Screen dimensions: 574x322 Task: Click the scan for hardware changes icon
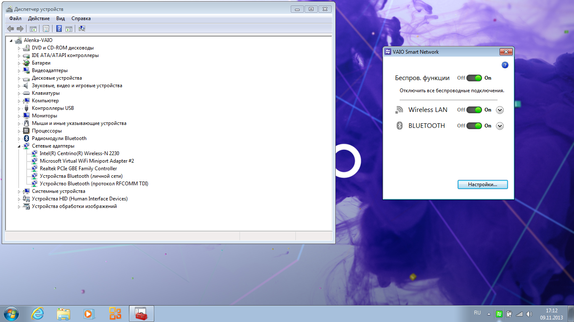tap(82, 29)
